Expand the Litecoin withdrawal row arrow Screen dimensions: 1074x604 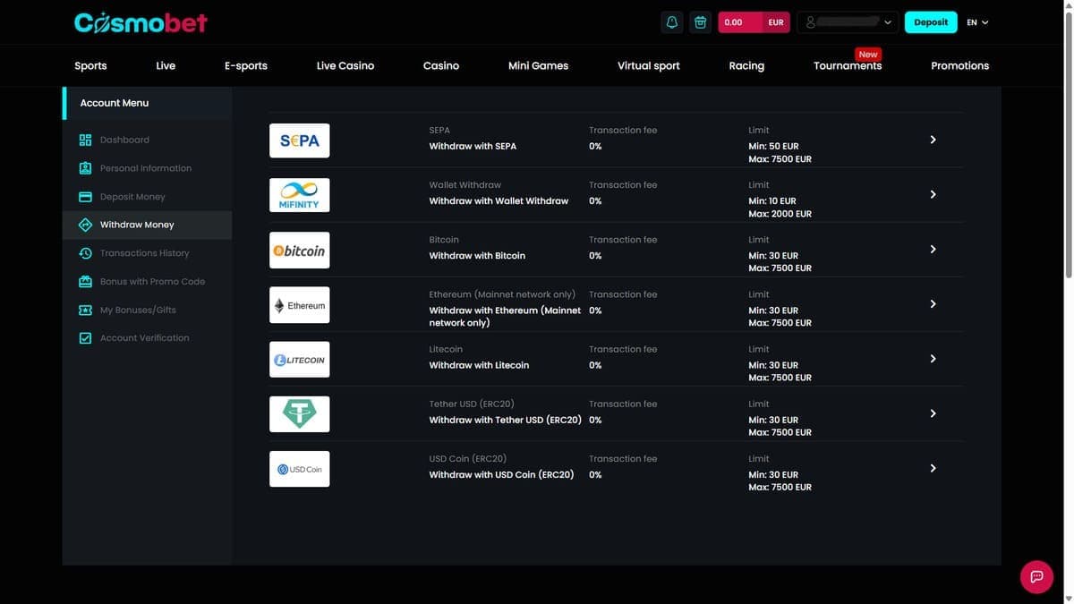point(933,359)
